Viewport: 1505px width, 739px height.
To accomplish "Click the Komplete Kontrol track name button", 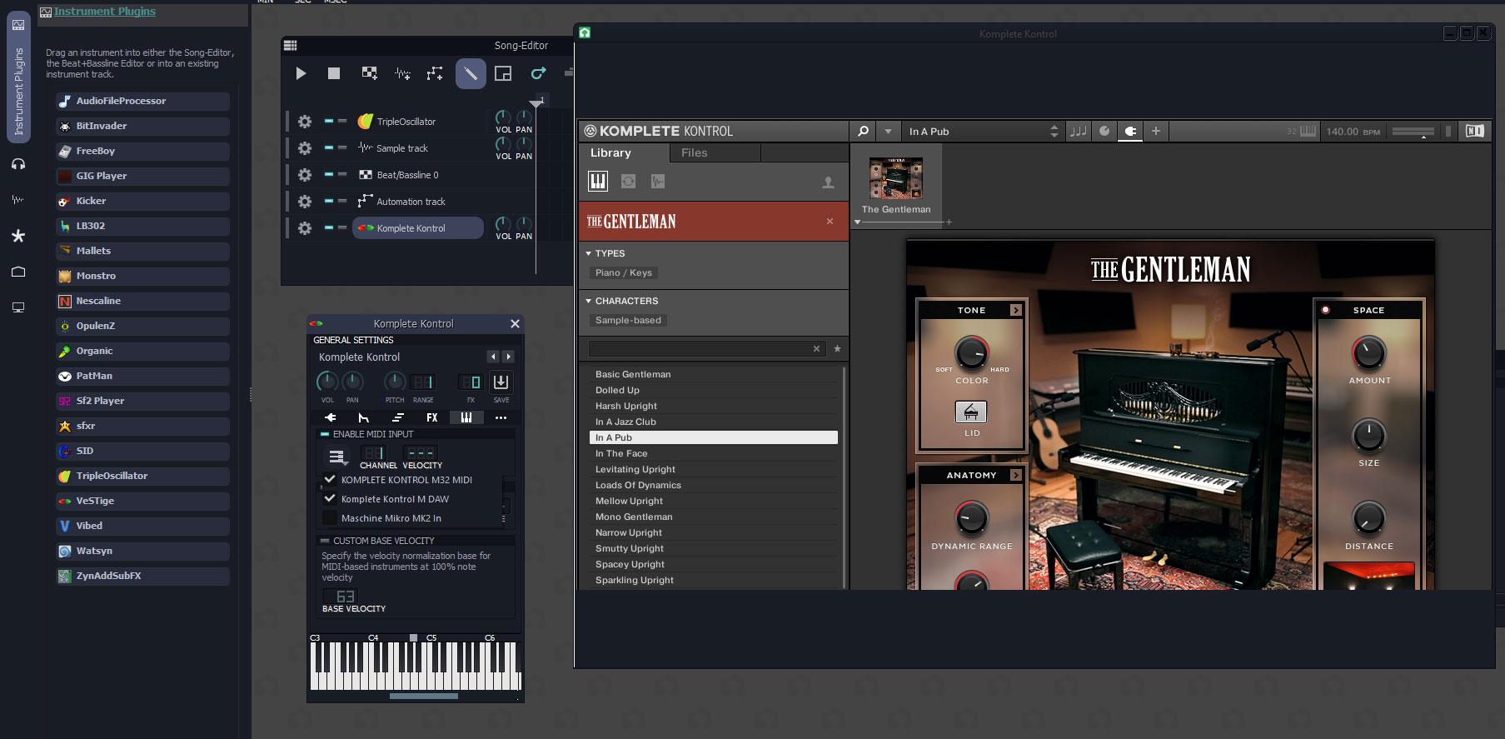I will 418,228.
